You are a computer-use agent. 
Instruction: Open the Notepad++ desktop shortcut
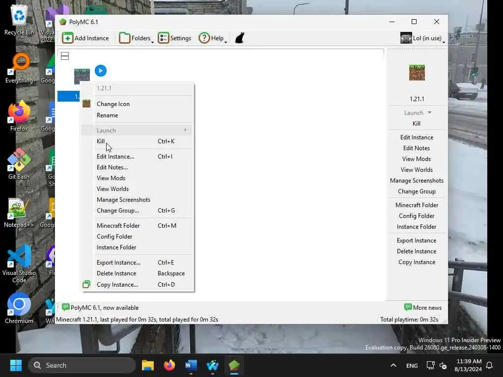coord(19,213)
